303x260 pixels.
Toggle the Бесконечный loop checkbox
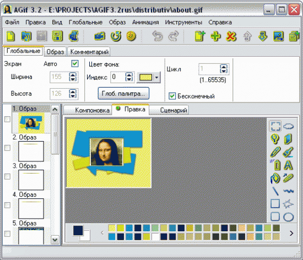tap(172, 96)
